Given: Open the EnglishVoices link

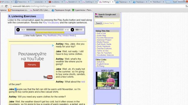Looking at the screenshot, I should point(103,64).
